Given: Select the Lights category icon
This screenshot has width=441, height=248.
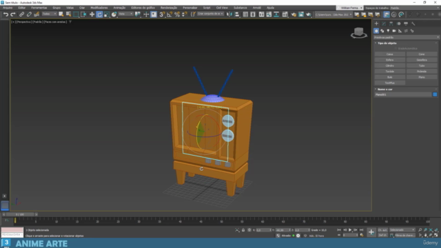Looking at the screenshot, I should [388, 31].
